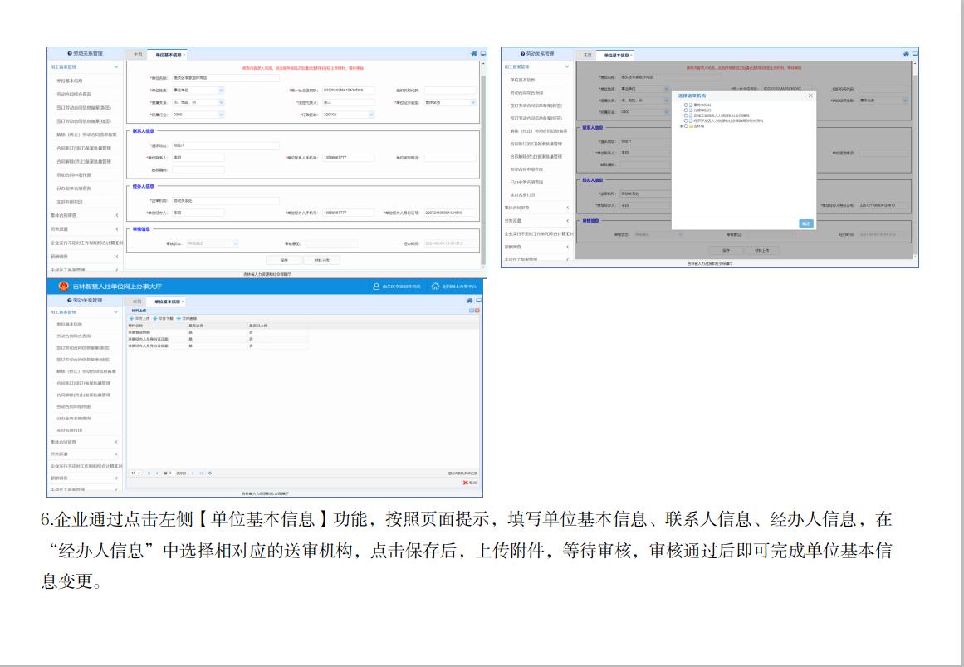964x667 pixels.
Task: Open the 隶属关系 dropdown in the form screenshot
Action: point(222,103)
